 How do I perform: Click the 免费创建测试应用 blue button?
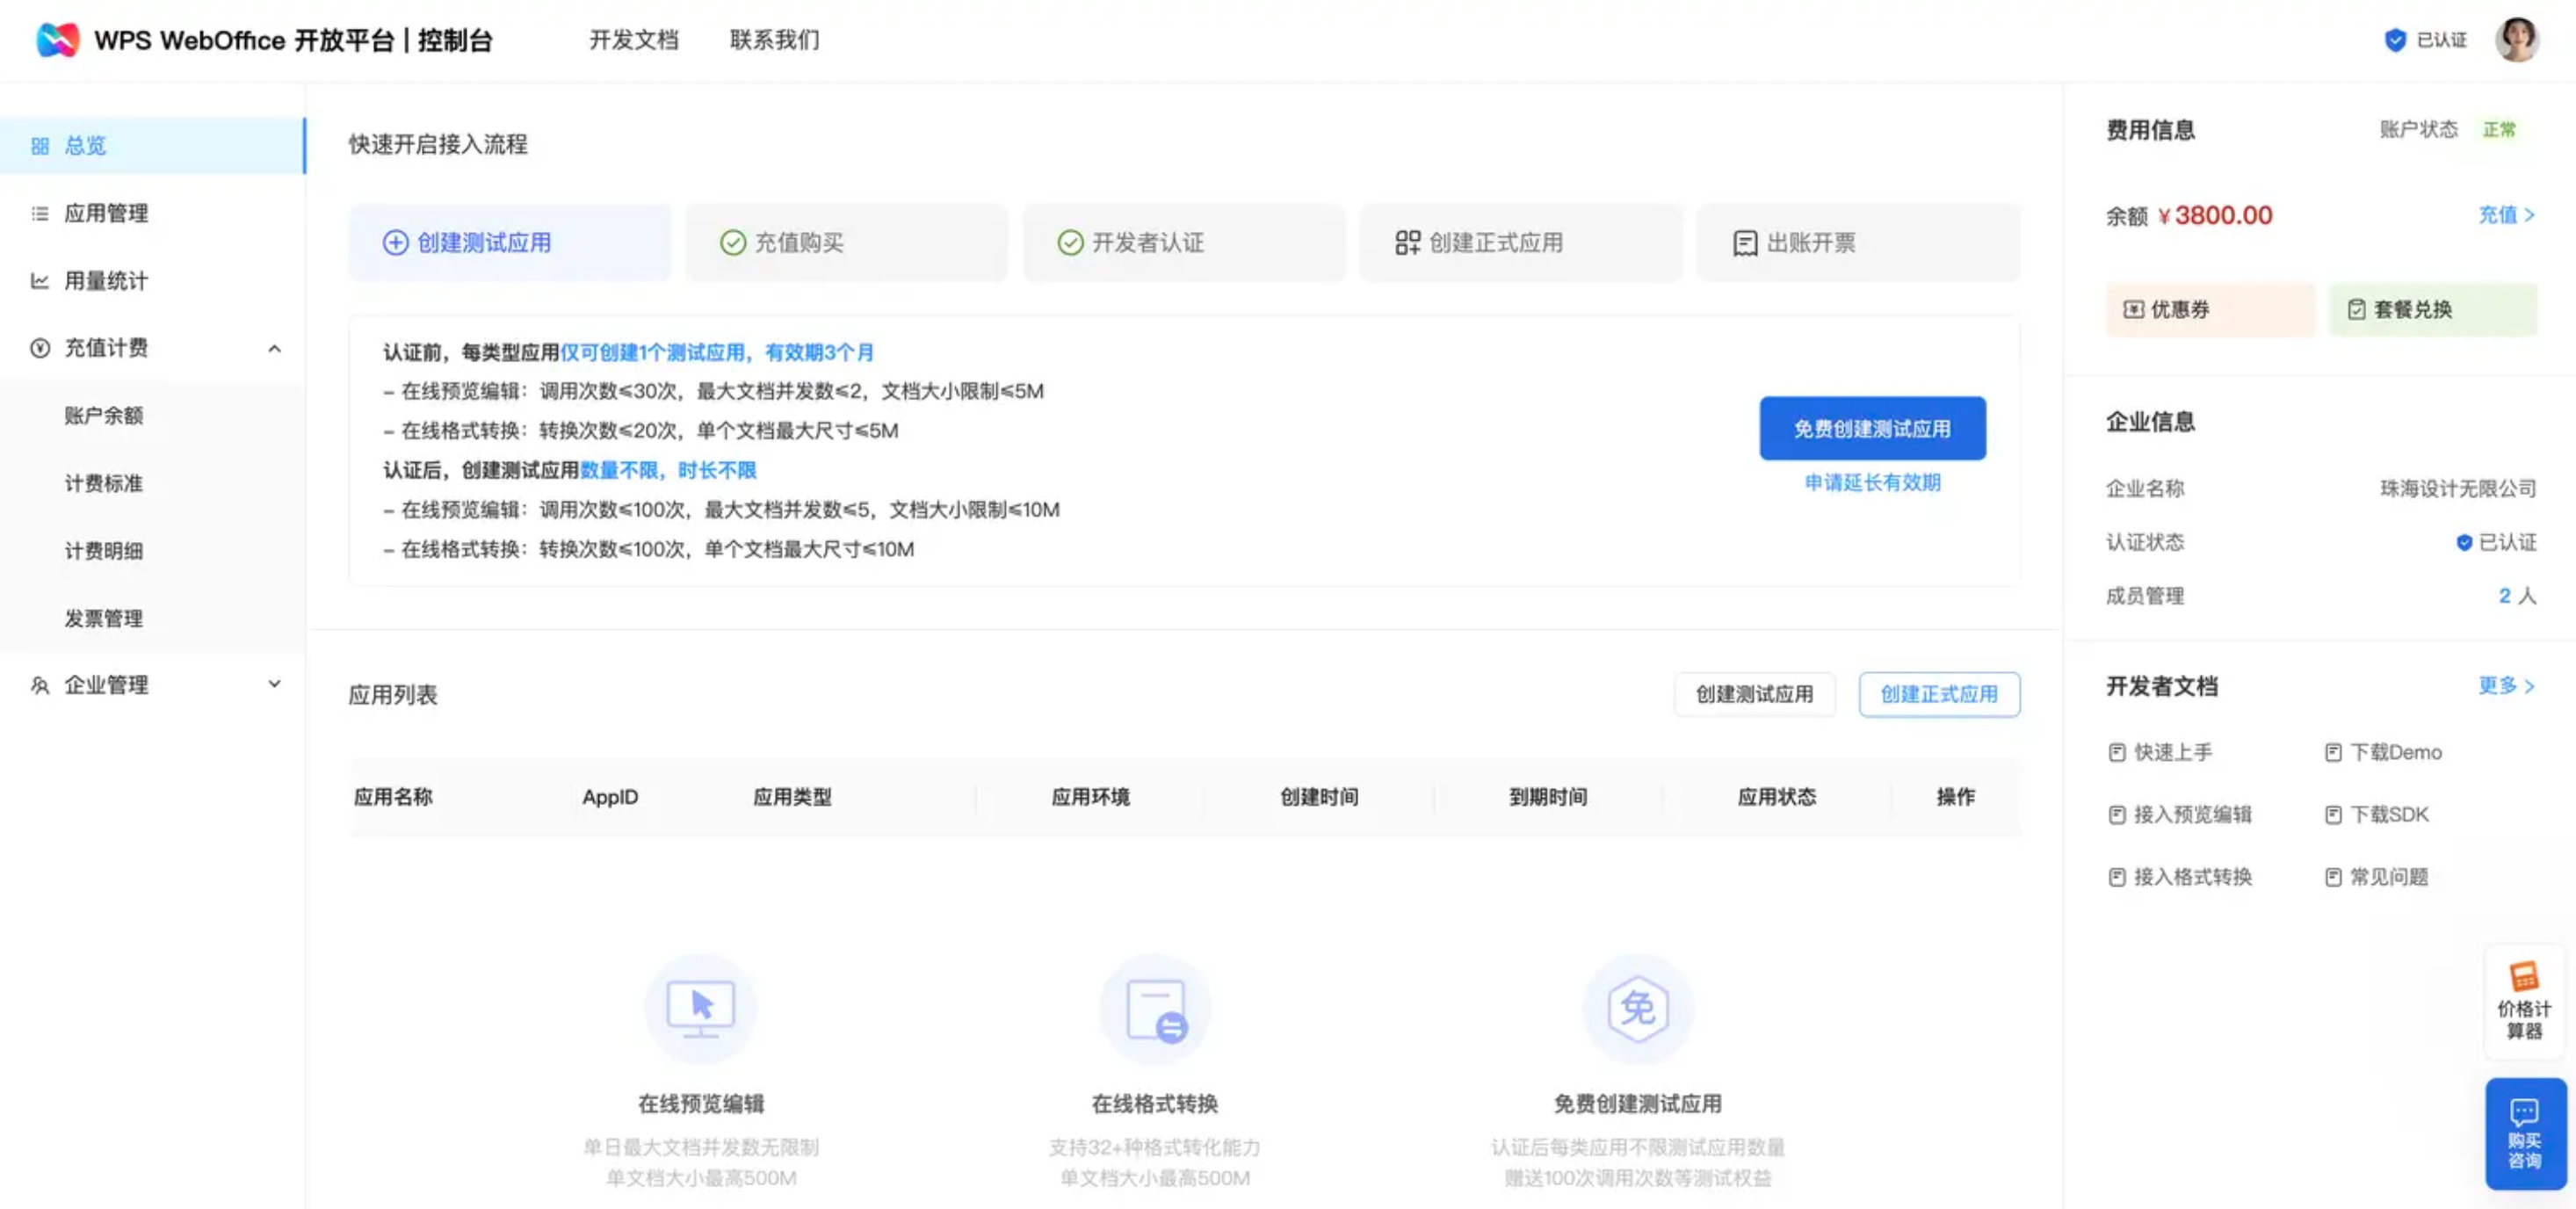1872,428
